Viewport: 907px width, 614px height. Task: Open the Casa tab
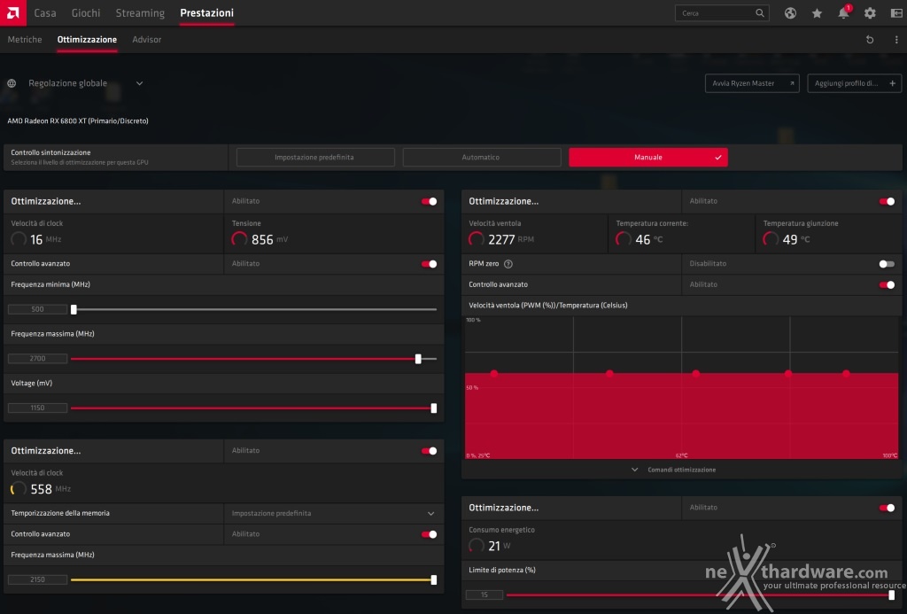pyautogui.click(x=45, y=12)
